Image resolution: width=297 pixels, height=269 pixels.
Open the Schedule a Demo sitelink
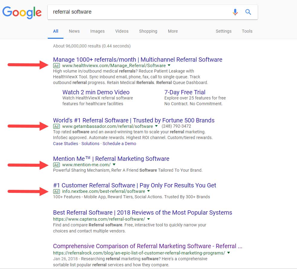(x=119, y=144)
